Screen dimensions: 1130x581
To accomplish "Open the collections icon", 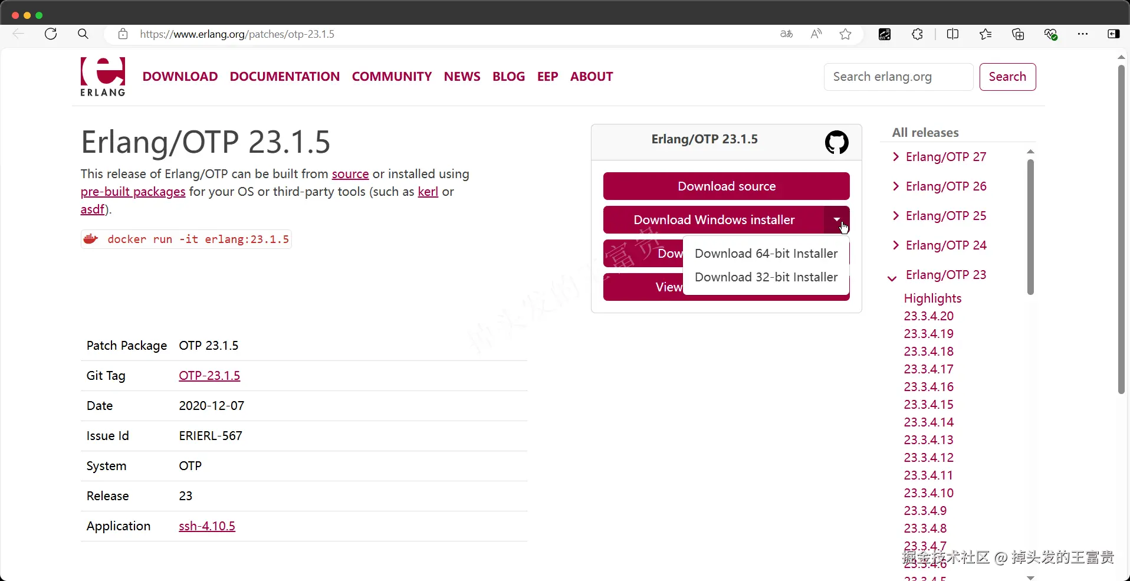I will 1018,34.
